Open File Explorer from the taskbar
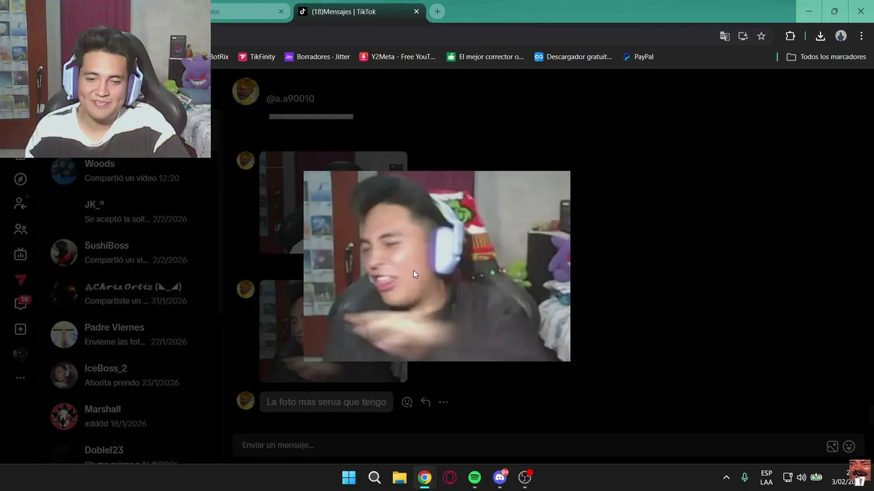This screenshot has width=874, height=491. coord(399,477)
